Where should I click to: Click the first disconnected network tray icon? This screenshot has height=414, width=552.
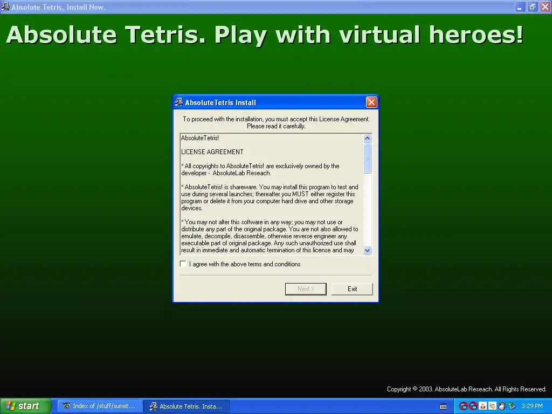[x=463, y=406]
